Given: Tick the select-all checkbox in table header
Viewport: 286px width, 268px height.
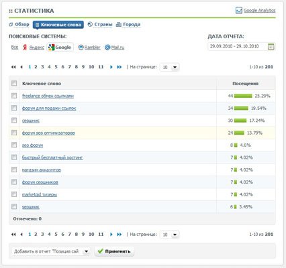Looking at the screenshot, I should click(x=14, y=83).
